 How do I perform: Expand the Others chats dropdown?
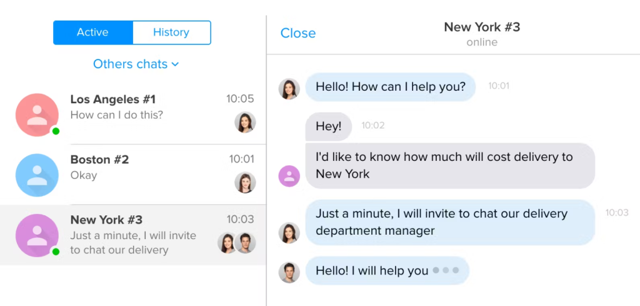[136, 64]
